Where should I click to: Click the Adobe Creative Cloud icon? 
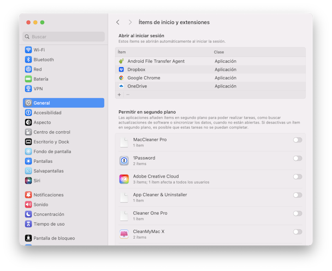124,179
